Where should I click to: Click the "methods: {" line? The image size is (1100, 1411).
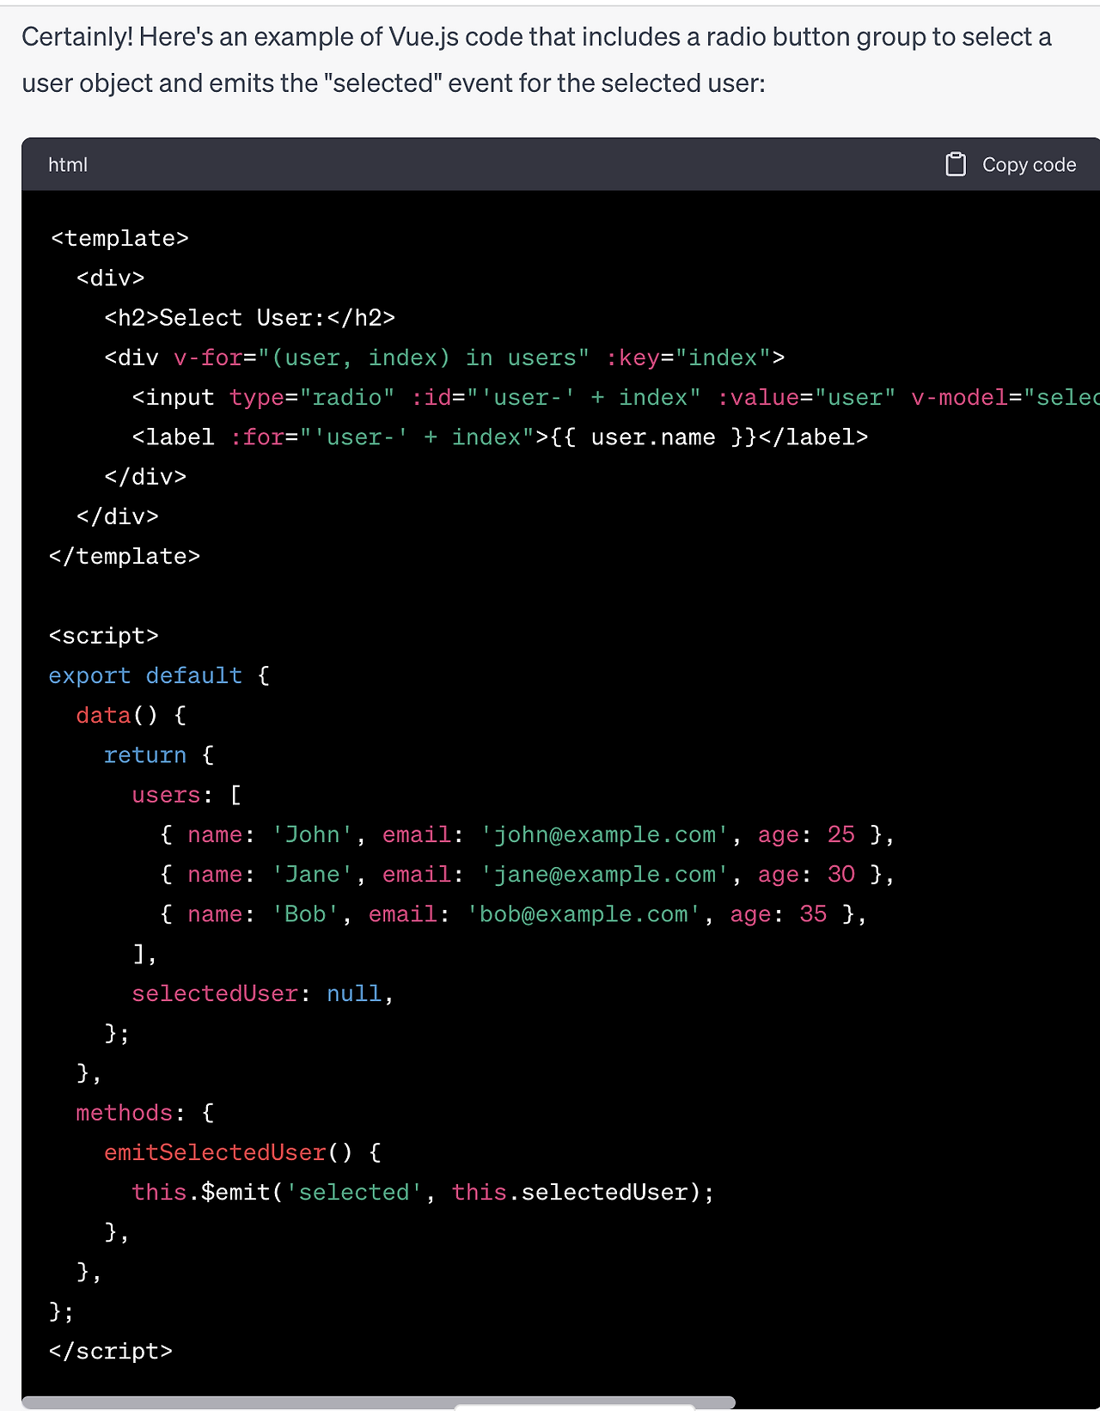(145, 1113)
